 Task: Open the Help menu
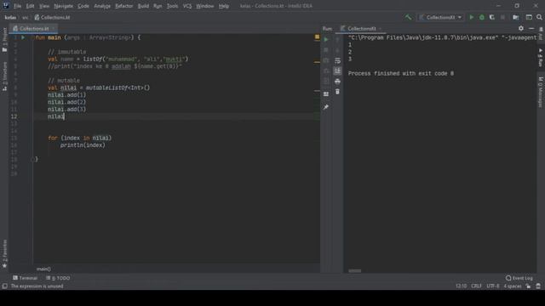click(224, 6)
